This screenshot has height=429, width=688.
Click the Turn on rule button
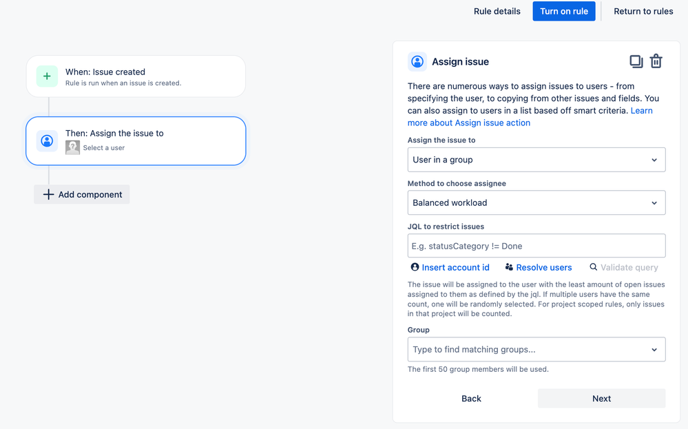[564, 12]
